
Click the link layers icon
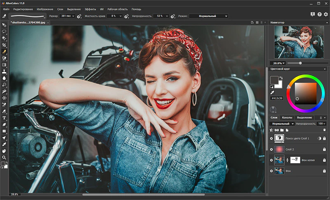coord(276,130)
